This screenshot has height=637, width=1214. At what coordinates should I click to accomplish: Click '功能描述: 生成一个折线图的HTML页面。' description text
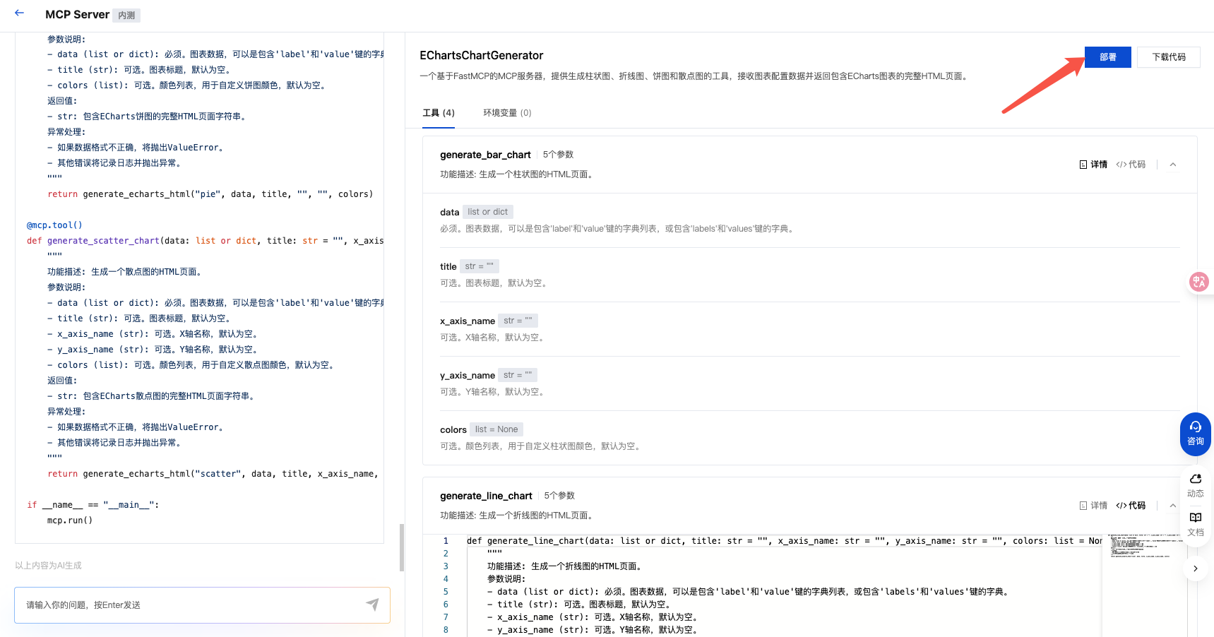coord(518,516)
